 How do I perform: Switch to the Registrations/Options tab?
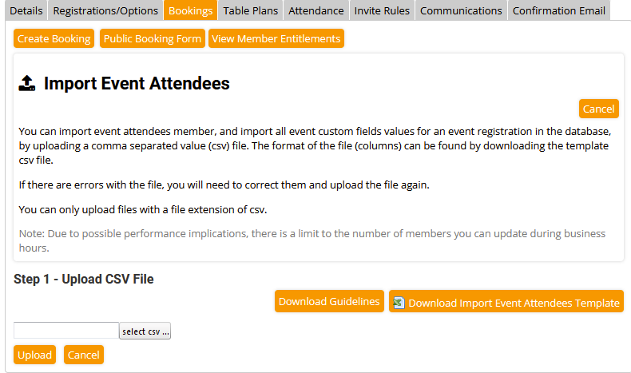[105, 10]
